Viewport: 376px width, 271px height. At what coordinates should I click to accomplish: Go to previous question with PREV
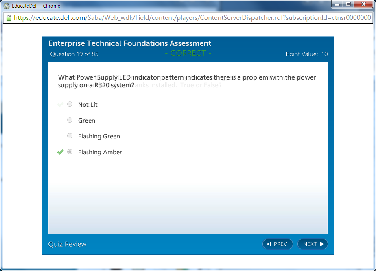pyautogui.click(x=278, y=244)
